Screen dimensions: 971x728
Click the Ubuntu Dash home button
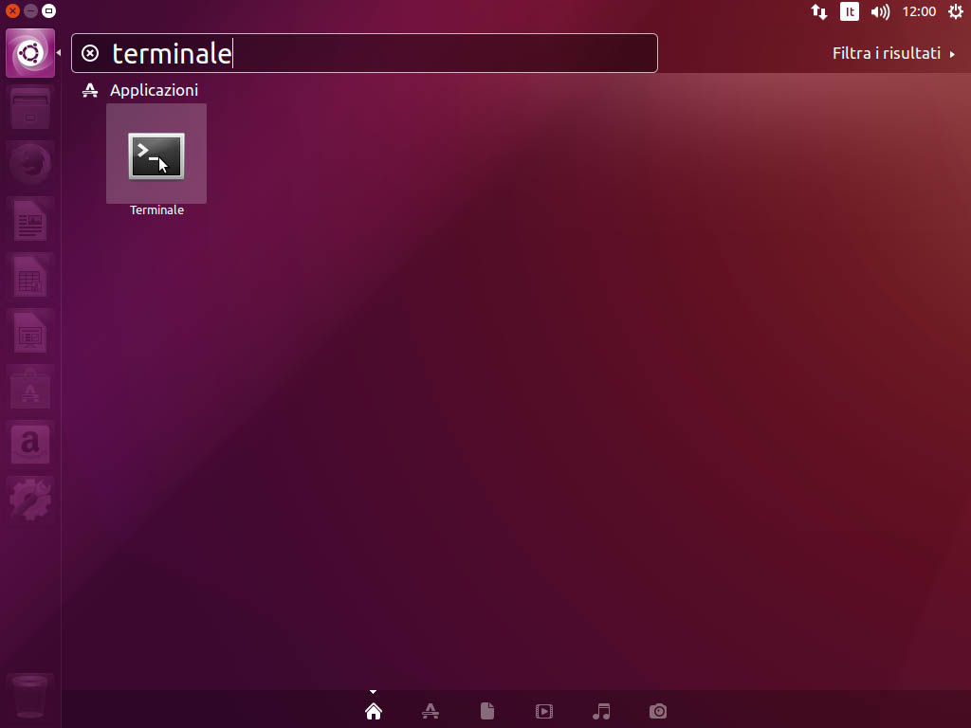[x=30, y=53]
